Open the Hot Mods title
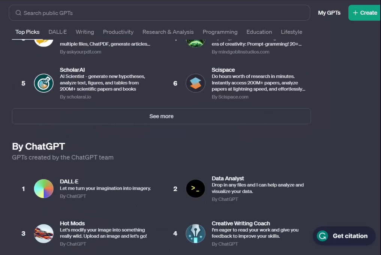Image resolution: width=381 pixels, height=255 pixels. tap(72, 223)
